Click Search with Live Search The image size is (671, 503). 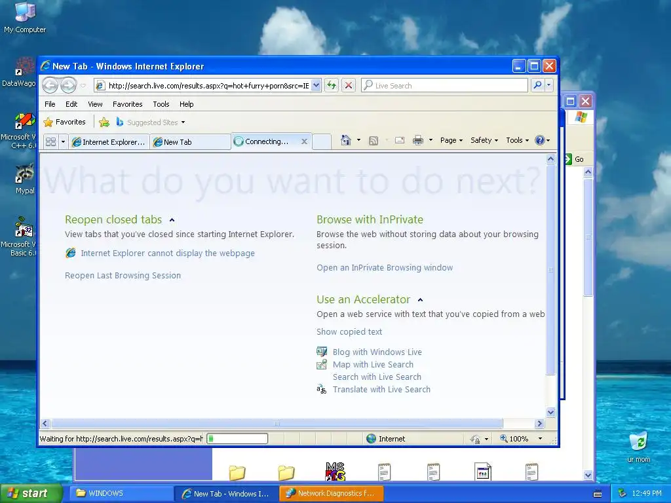coord(377,377)
